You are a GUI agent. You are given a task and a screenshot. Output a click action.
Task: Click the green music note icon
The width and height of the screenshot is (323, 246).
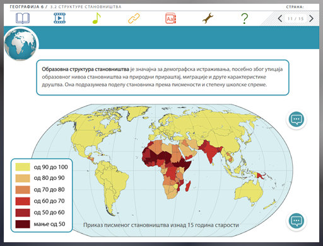point(97,18)
